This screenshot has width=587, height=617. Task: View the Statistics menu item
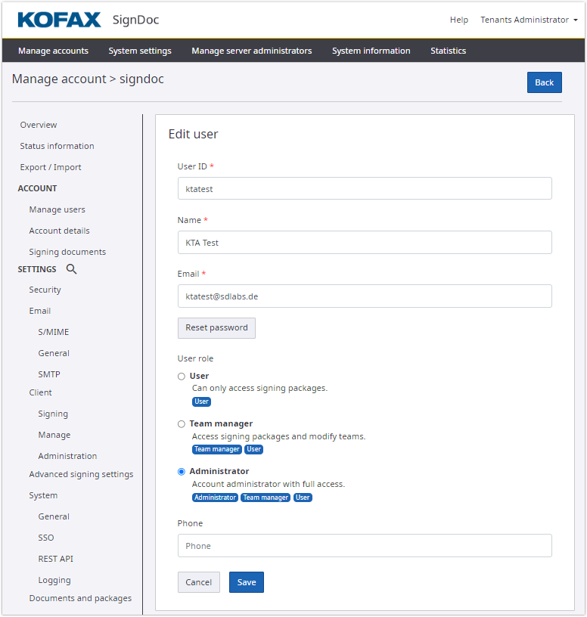click(x=448, y=51)
